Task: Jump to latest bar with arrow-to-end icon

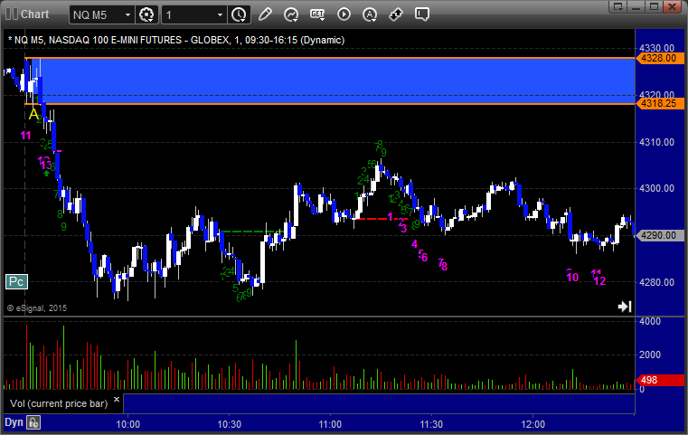Action: click(625, 307)
